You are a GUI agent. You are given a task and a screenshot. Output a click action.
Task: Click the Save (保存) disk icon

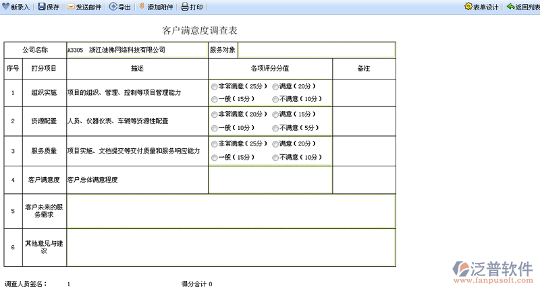41,7
